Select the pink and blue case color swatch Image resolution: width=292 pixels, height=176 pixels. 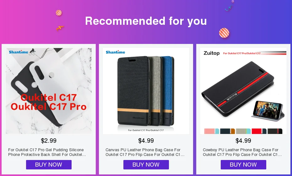212,131
